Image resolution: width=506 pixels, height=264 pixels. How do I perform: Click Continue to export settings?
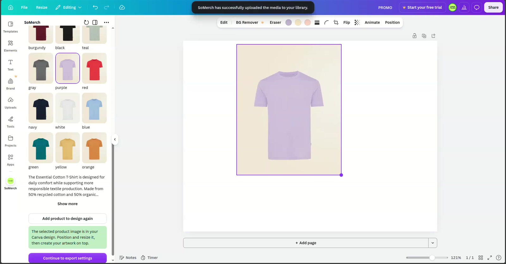coord(67,258)
